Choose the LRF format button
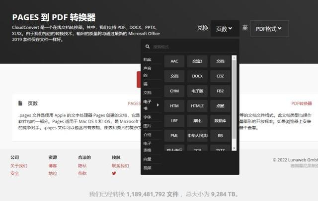The image size is (318, 201). (x=174, y=121)
